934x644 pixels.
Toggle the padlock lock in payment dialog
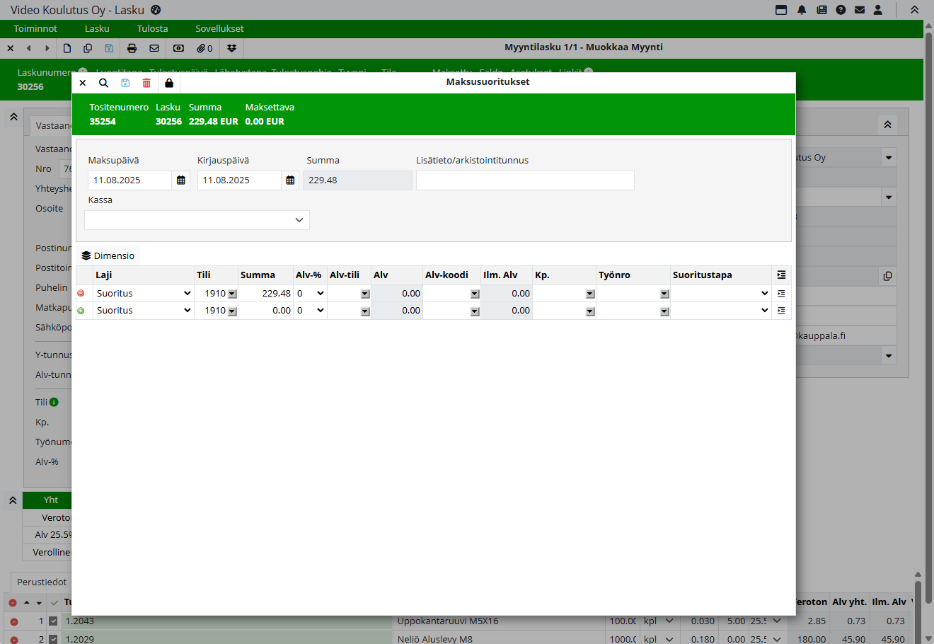(169, 83)
